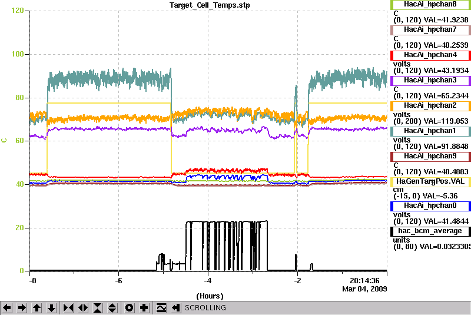The image size is (471, 315).
Task: Select the HacAi_hpchan7 legend curve
Action: 430,29
